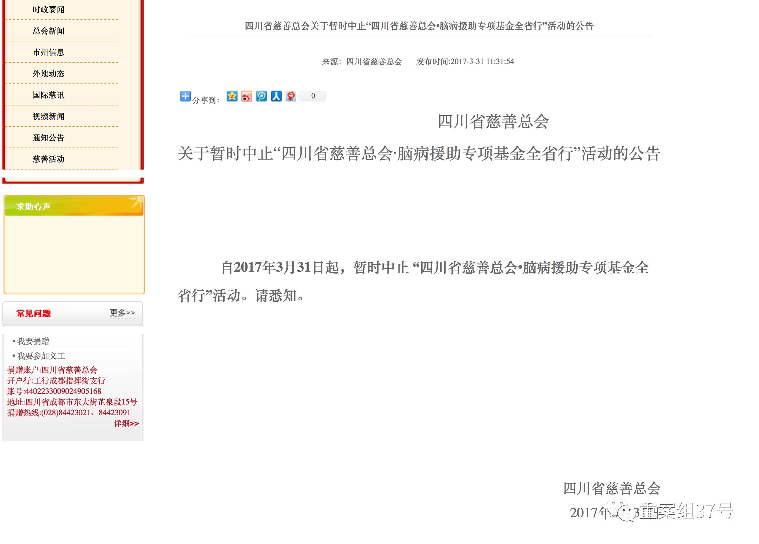Share to Sina Weibo icon
The height and width of the screenshot is (544, 759).
(247, 96)
